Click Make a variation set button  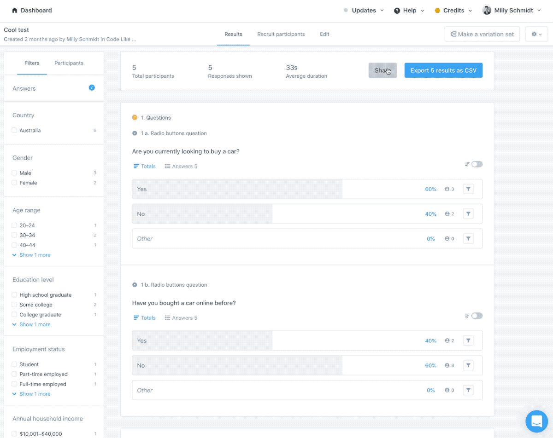(x=482, y=34)
